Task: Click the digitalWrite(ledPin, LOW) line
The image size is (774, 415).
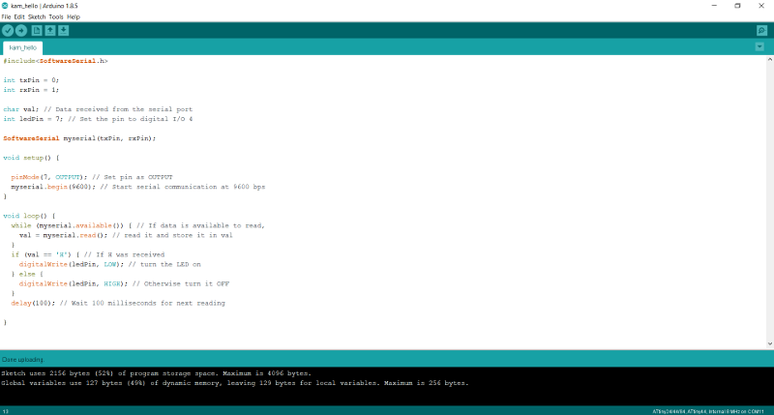Action: (109, 264)
